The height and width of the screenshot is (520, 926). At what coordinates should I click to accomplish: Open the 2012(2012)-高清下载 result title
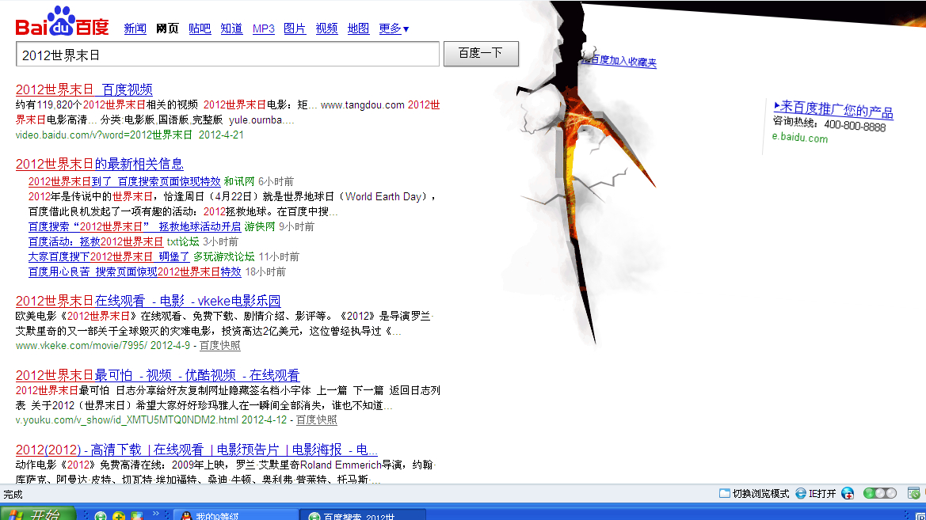[196, 450]
